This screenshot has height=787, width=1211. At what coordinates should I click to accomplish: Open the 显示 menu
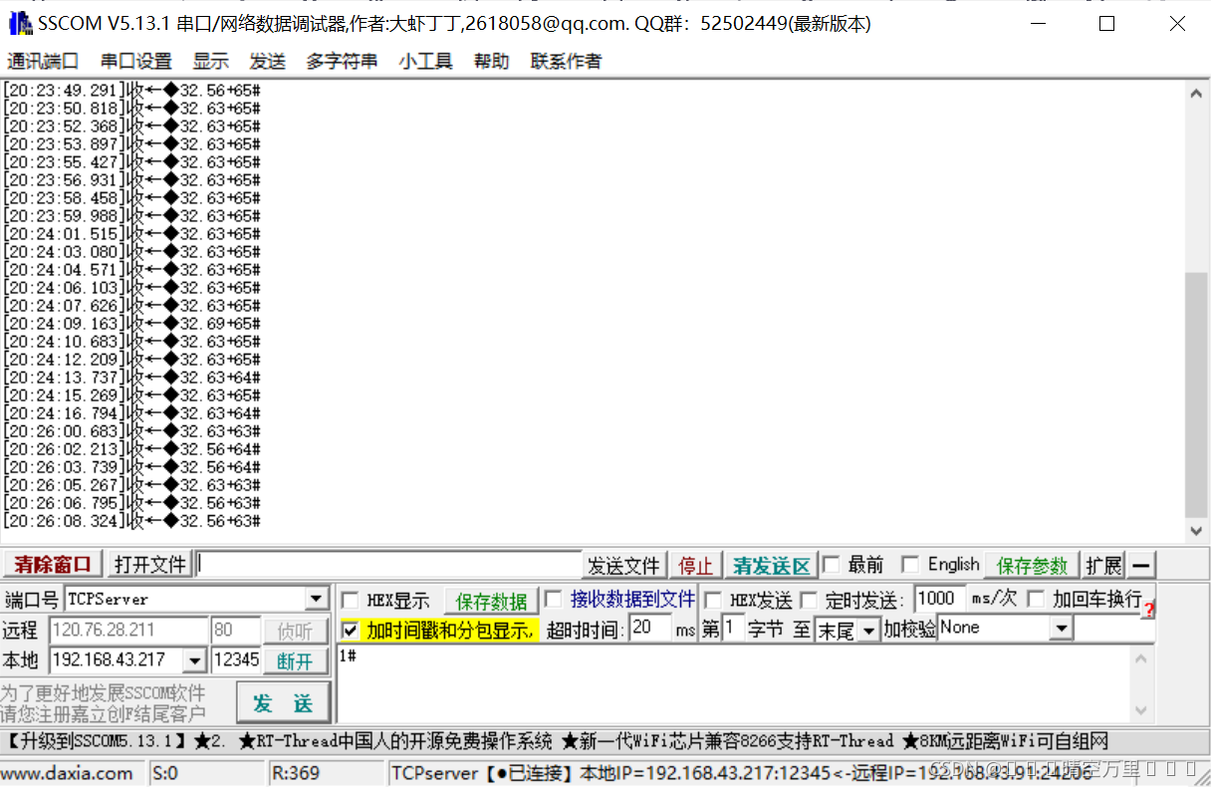[x=211, y=61]
